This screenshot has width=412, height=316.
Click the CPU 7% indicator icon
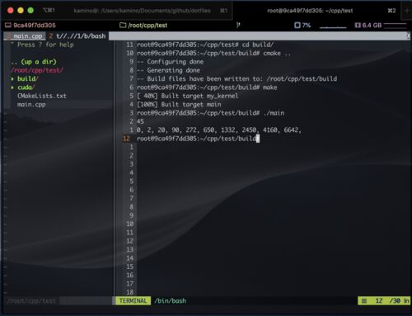click(x=297, y=26)
